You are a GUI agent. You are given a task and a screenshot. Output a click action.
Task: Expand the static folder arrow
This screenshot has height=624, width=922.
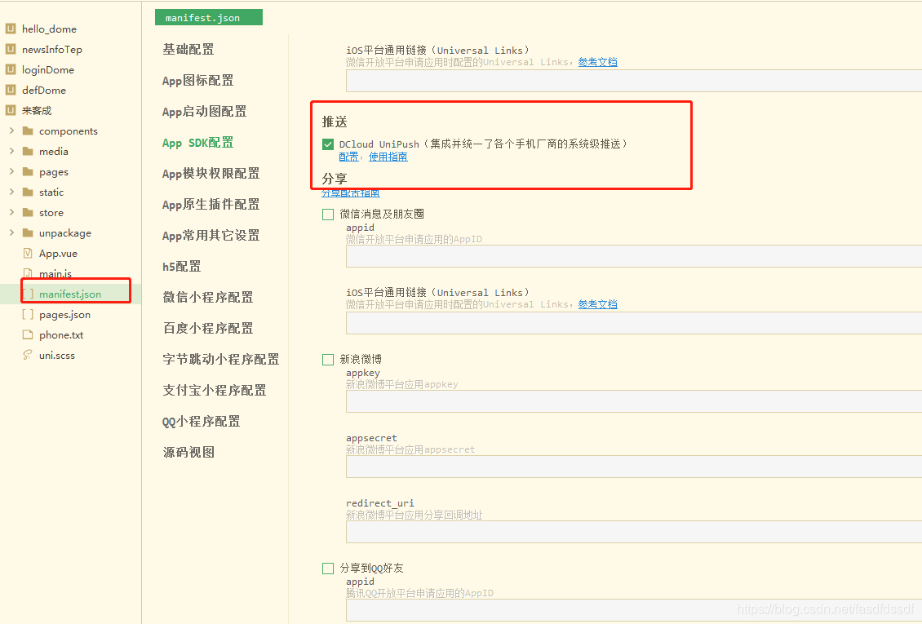pos(11,192)
